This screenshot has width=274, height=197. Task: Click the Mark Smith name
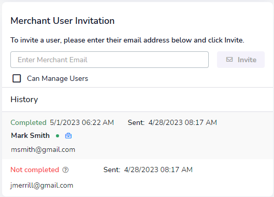(30, 136)
